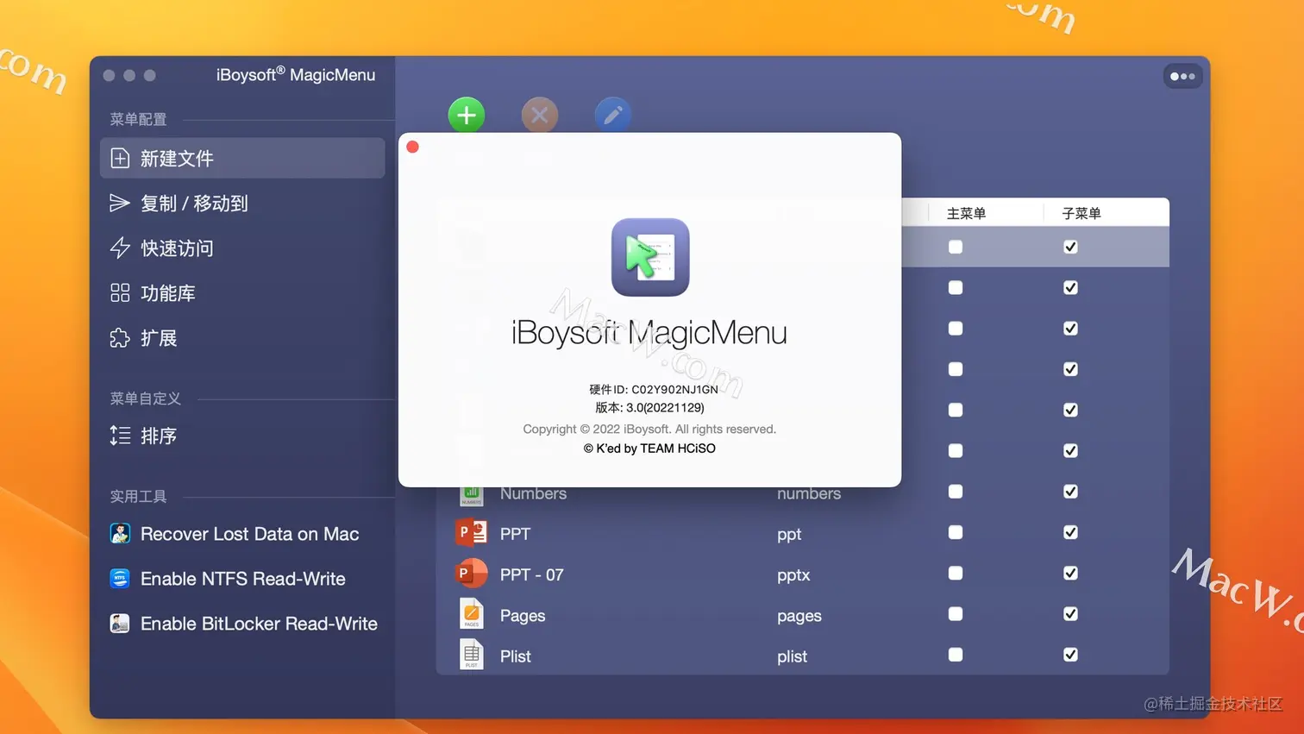Viewport: 1304px width, 734px height.
Task: Click the 排序 sort icon
Action: coord(120,436)
